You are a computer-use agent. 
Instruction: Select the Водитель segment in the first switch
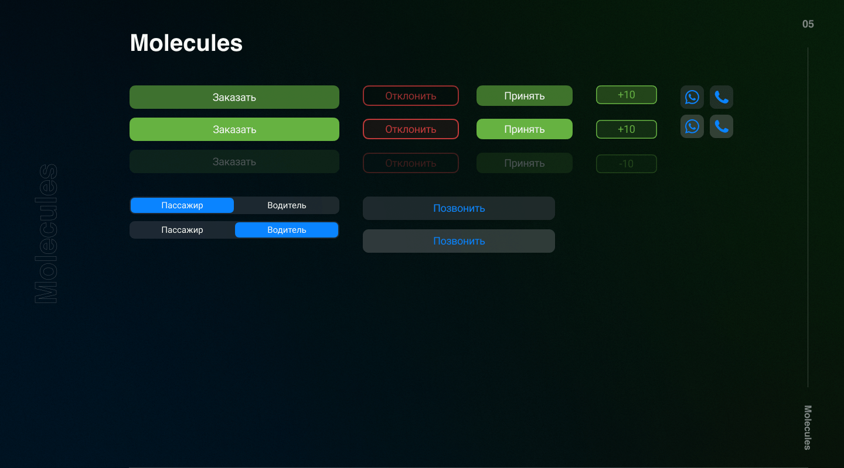(x=287, y=205)
